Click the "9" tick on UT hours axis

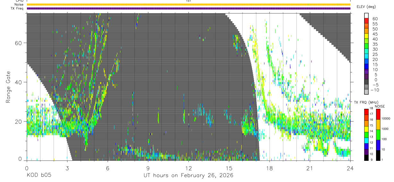(x=148, y=168)
